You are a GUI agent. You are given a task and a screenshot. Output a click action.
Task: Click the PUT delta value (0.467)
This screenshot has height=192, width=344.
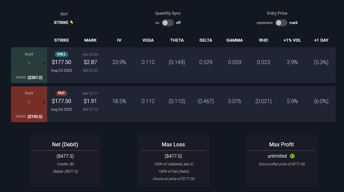click(206, 101)
